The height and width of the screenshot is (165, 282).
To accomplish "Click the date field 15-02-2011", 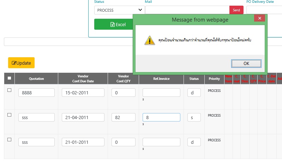I will pos(83,93).
